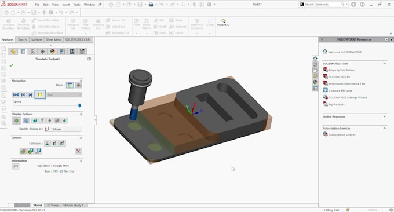The image size is (394, 212).
Task: Click into the Search Commands field
Action: [x=322, y=5]
